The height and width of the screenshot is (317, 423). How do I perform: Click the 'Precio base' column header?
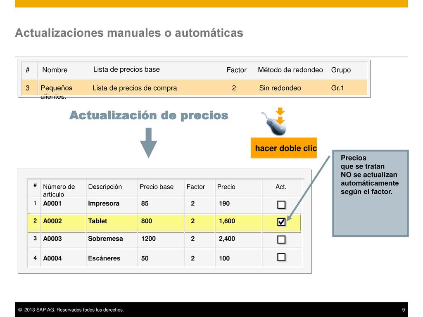pyautogui.click(x=157, y=187)
